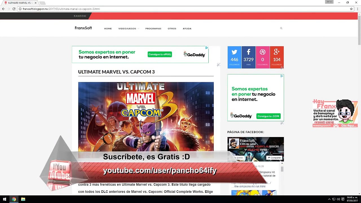Open the Facebook fans tile

[x=248, y=57]
